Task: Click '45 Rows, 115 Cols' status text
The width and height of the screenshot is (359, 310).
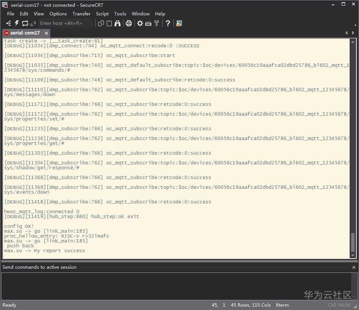Action: pos(250,305)
